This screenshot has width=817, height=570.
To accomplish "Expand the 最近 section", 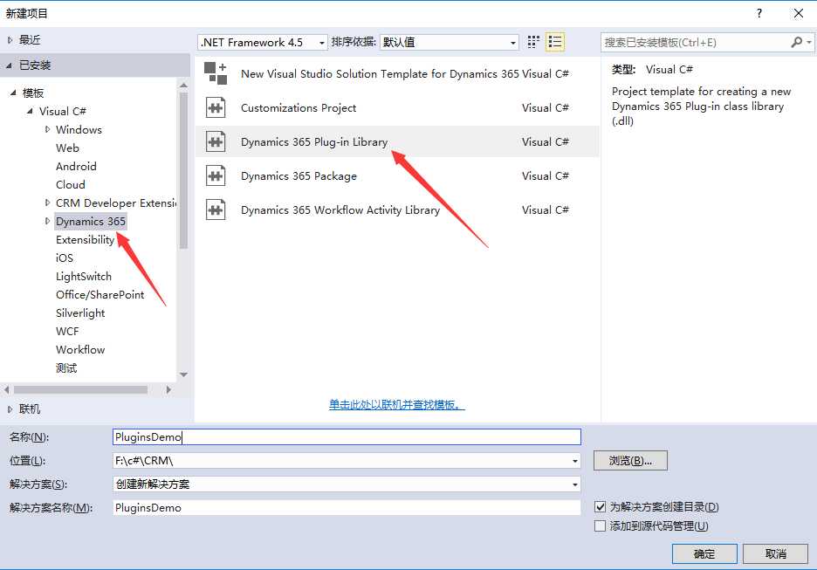I will pos(10,39).
